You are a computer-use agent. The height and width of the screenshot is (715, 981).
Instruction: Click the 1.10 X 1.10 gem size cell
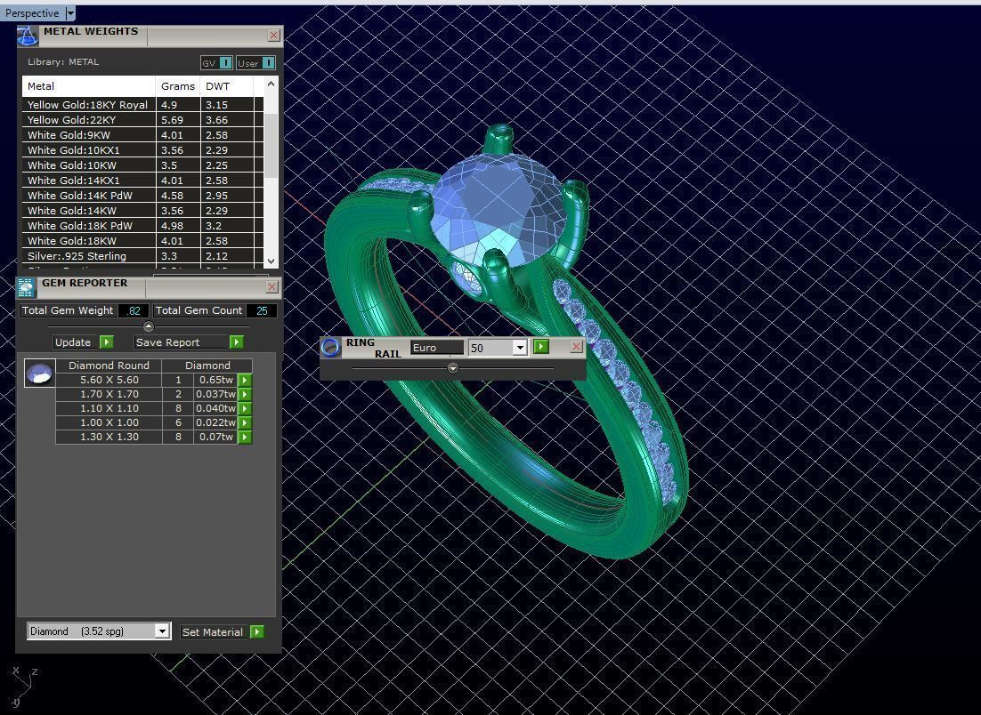coord(109,409)
